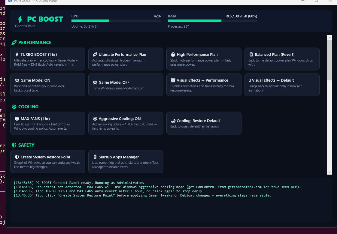The image size is (337, 234).
Task: Click the lightning bolt PC BOOST logo
Action: 20,19
